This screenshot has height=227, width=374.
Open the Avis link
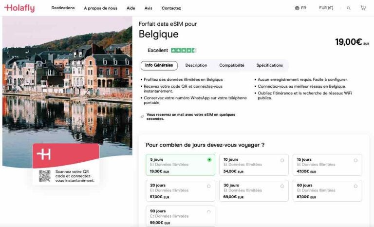(x=149, y=8)
